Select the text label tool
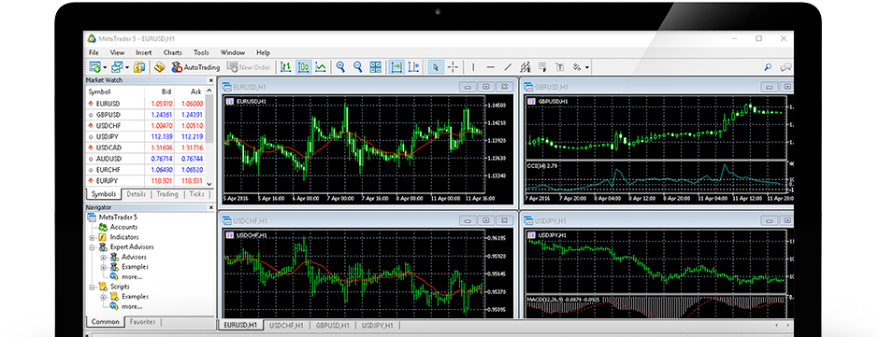This screenshot has height=337, width=879. pyautogui.click(x=559, y=67)
